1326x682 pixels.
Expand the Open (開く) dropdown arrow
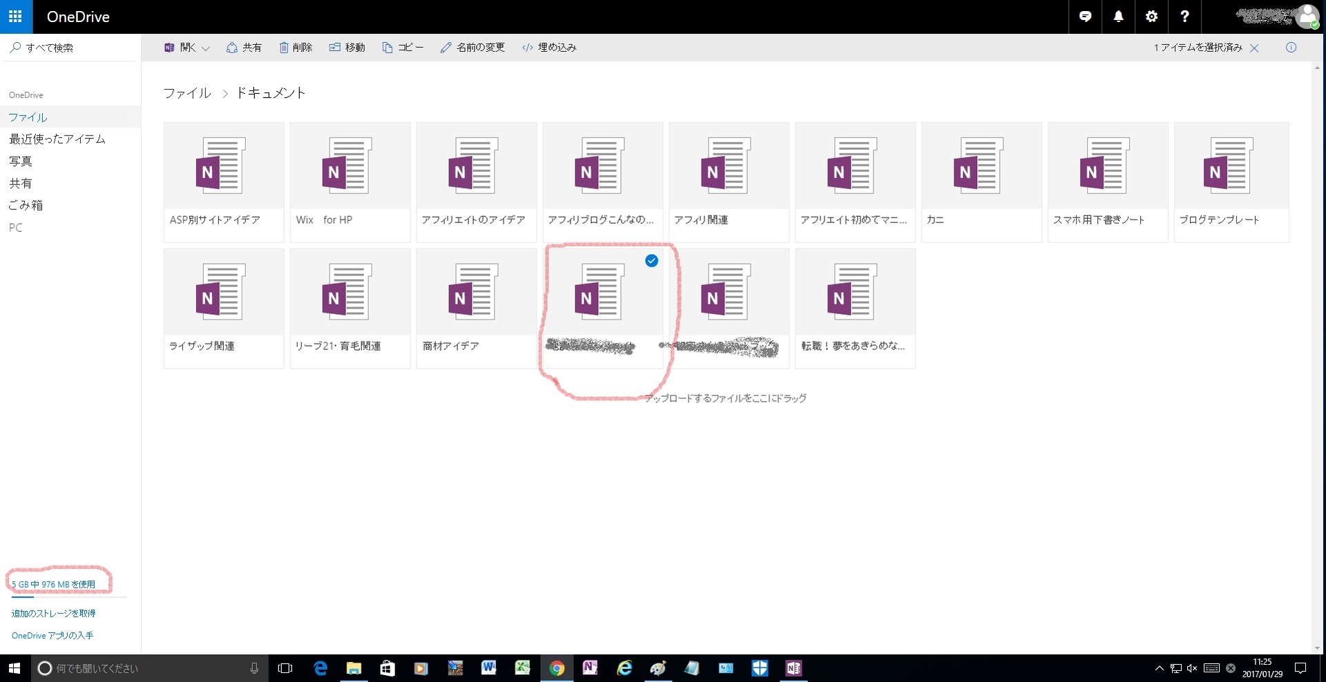(x=205, y=48)
